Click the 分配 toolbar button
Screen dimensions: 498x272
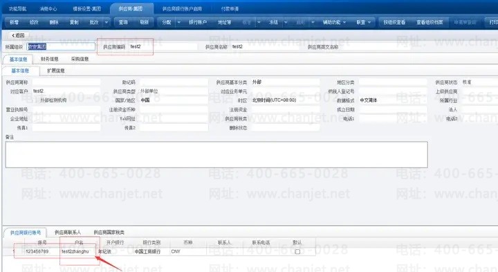(x=167, y=22)
